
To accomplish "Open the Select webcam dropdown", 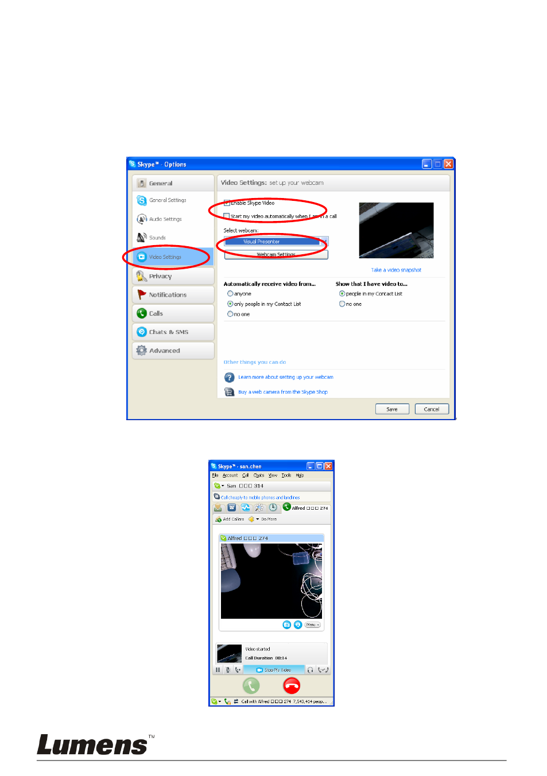I will (x=276, y=242).
